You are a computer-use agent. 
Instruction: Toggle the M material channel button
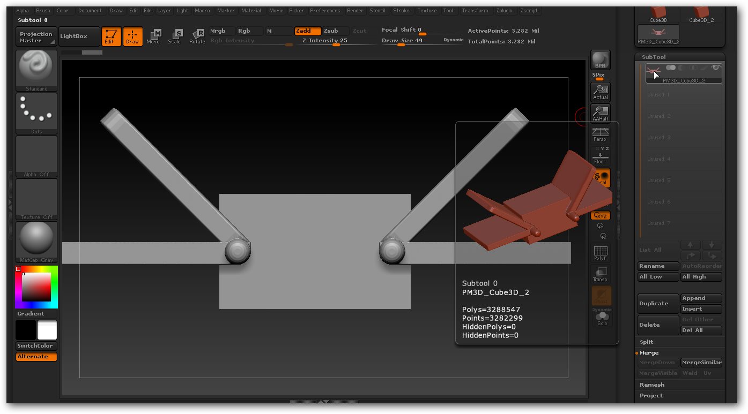click(278, 31)
